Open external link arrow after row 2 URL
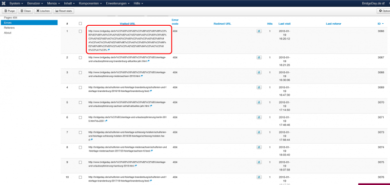This screenshot has height=185, width=390. (149, 61)
